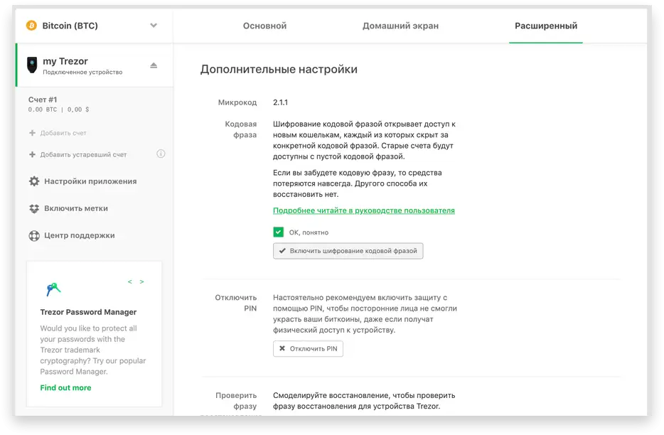Screen dimensions: 664x435
Task: Click the Отключить PIN button
Action: (308, 348)
